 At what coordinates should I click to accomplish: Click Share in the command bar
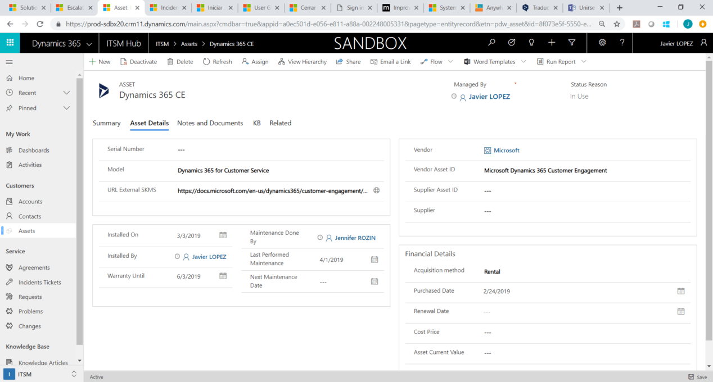click(x=349, y=62)
